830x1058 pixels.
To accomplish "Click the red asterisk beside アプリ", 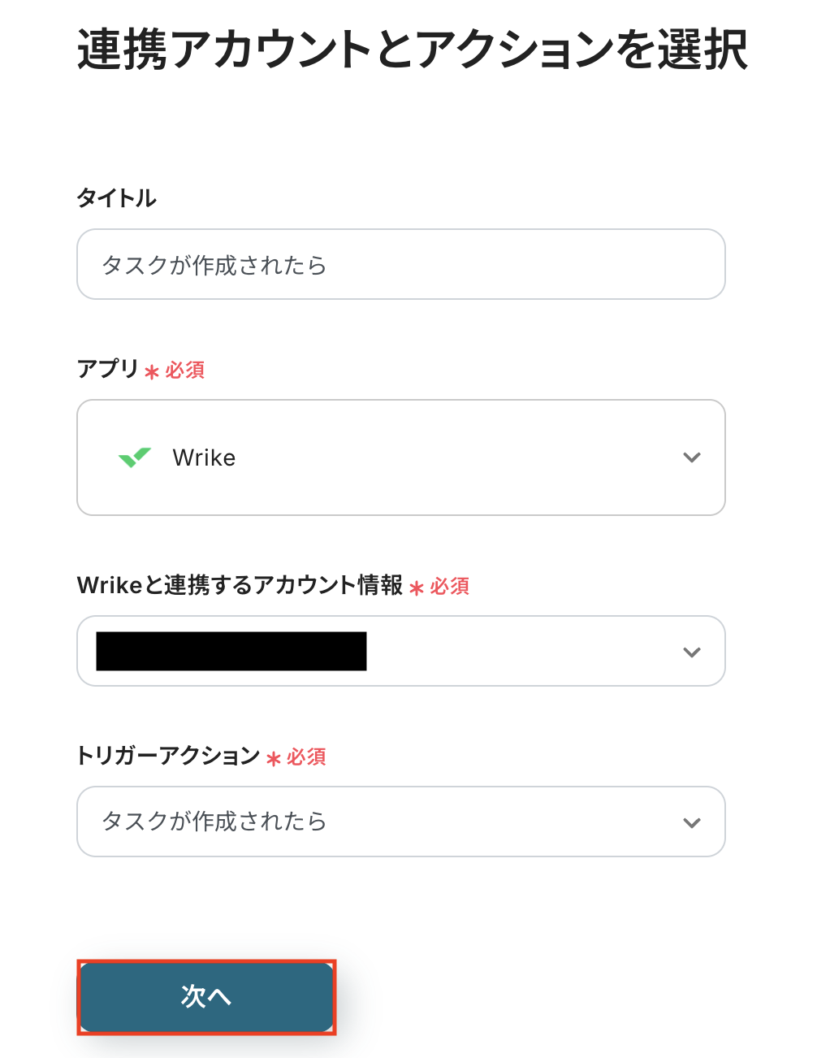I will 152,372.
